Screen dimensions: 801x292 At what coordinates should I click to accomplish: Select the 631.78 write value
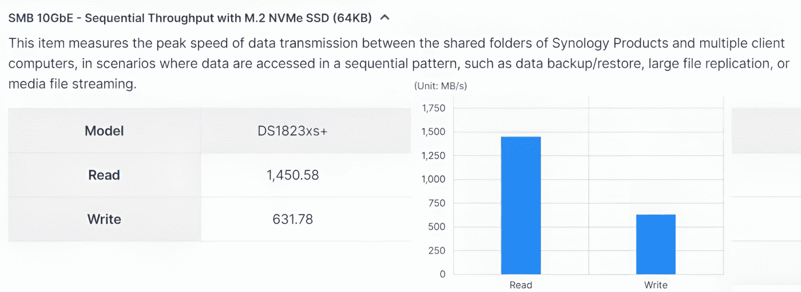(292, 219)
